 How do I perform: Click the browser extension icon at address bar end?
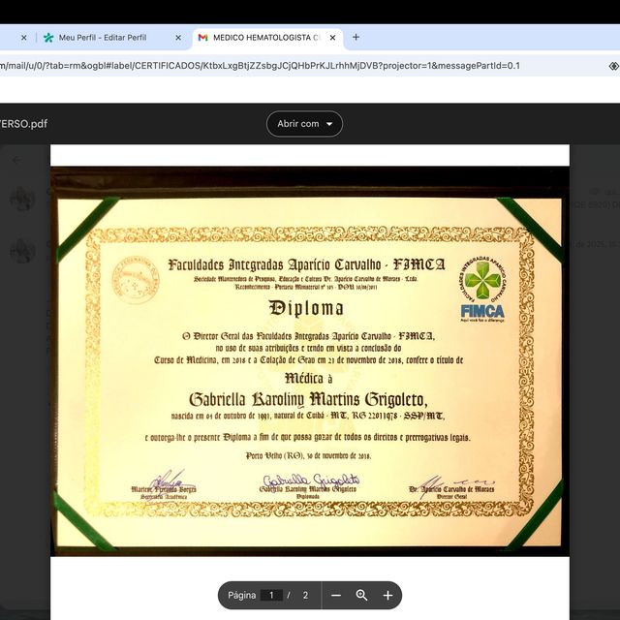pyautogui.click(x=613, y=66)
